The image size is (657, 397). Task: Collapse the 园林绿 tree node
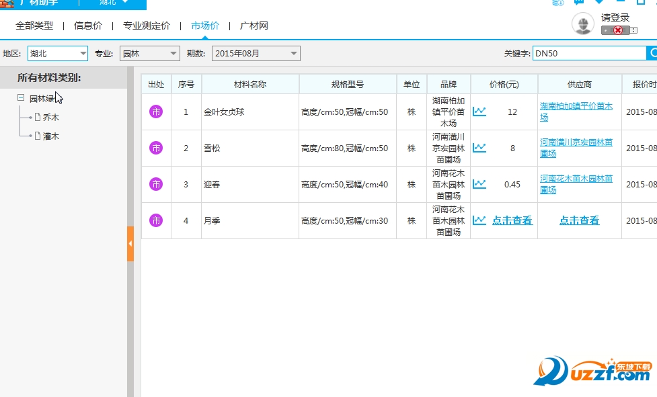pyautogui.click(x=22, y=98)
